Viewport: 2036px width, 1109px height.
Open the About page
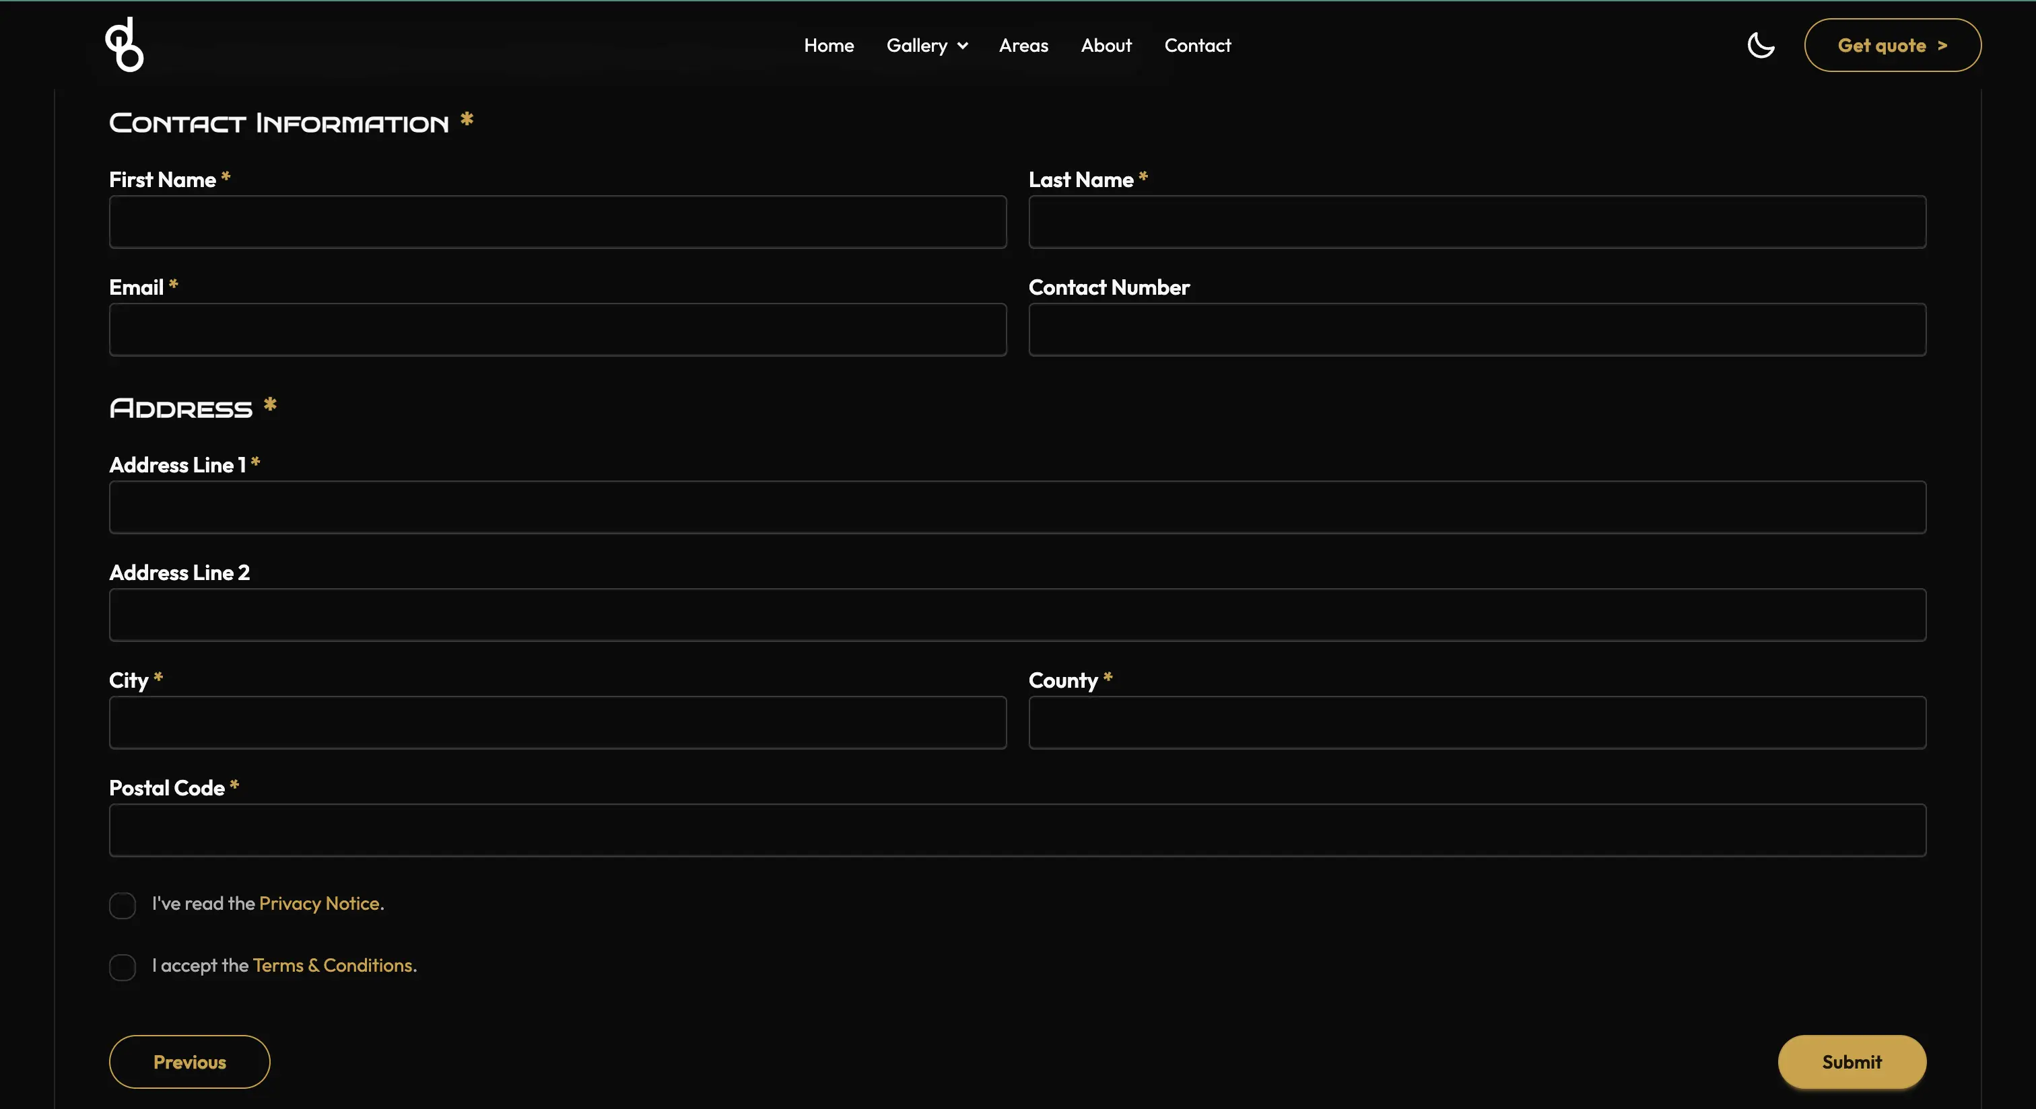[x=1106, y=45]
